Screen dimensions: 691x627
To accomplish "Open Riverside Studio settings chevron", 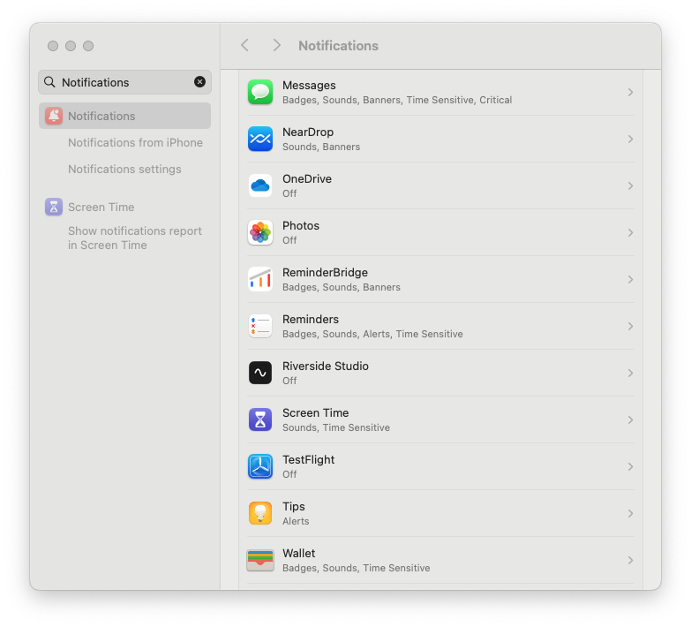I will point(631,373).
